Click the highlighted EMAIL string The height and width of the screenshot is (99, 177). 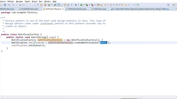point(103,43)
